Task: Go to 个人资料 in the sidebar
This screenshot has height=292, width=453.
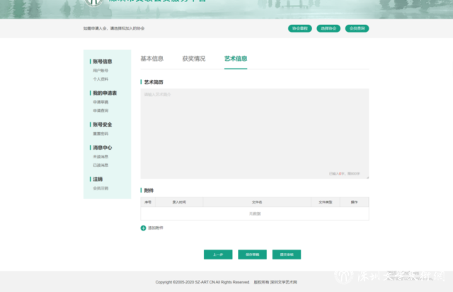Action: tap(101, 79)
